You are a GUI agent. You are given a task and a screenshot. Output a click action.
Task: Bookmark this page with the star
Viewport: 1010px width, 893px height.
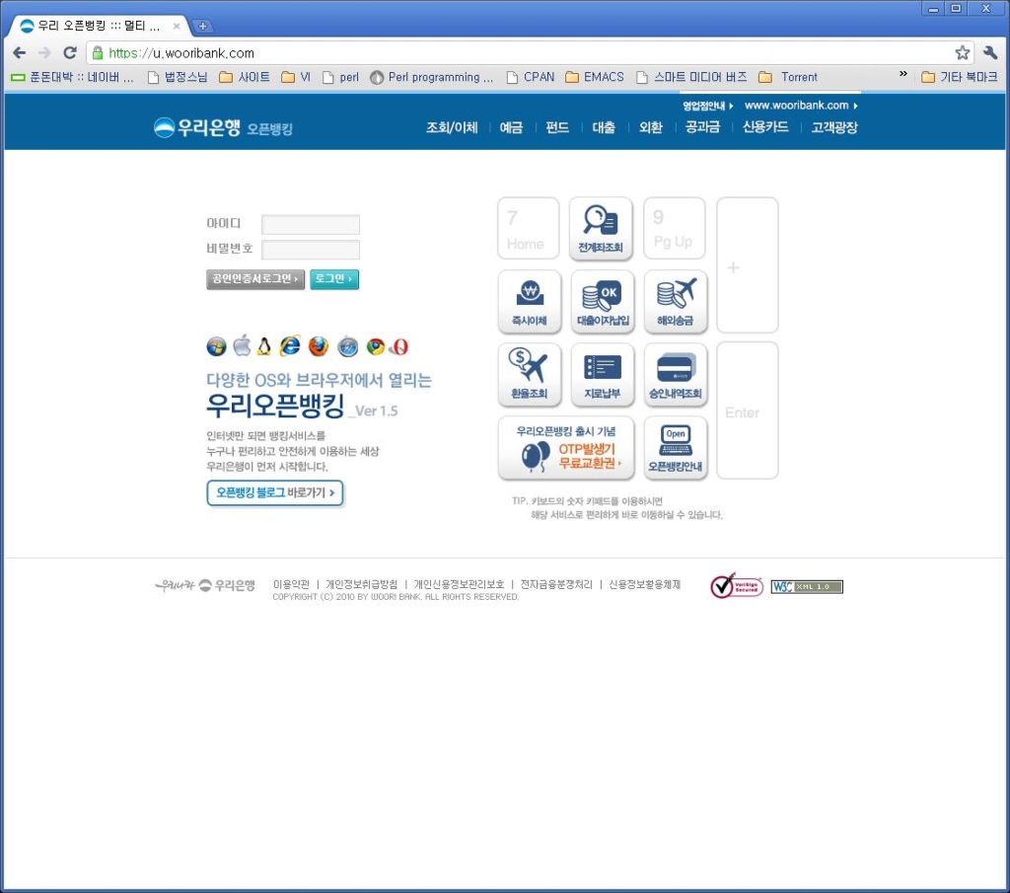tap(962, 53)
